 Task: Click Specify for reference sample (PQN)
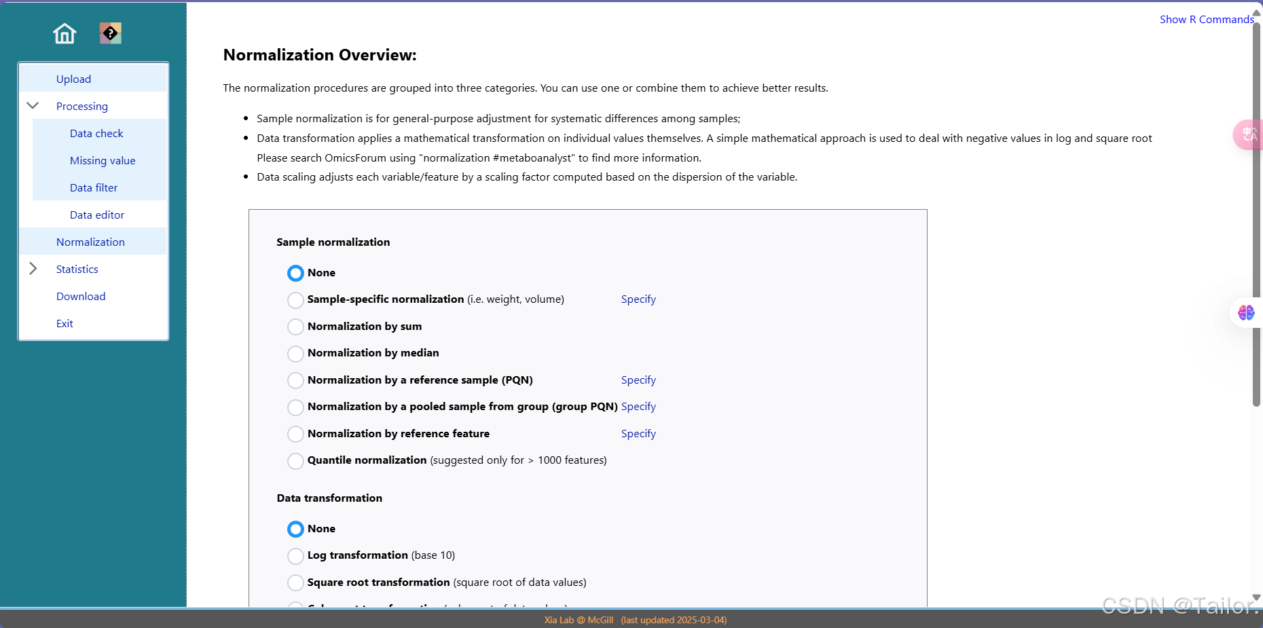638,380
